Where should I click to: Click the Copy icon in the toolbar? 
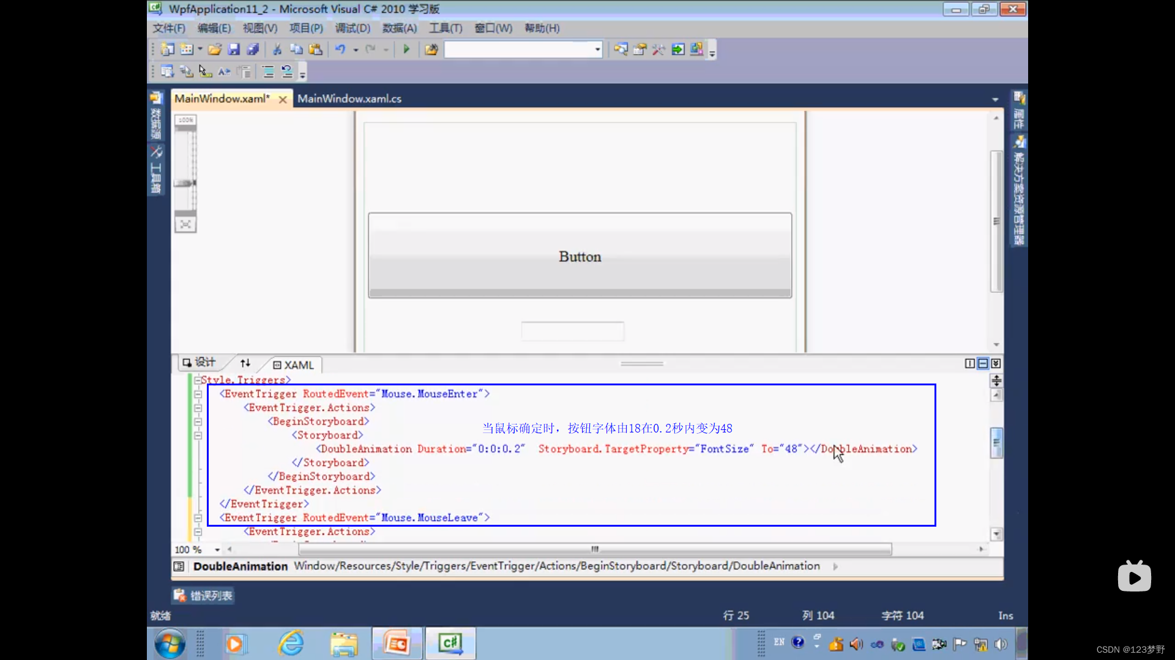click(296, 50)
